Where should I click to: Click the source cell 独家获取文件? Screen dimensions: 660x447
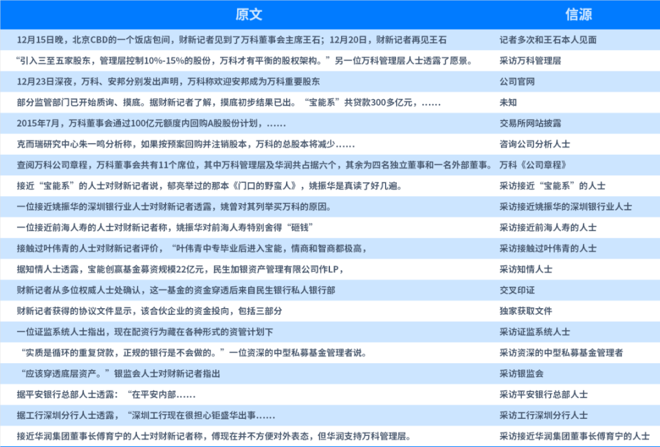tap(526, 311)
